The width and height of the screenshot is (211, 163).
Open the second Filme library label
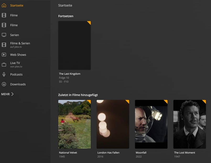[14, 25]
